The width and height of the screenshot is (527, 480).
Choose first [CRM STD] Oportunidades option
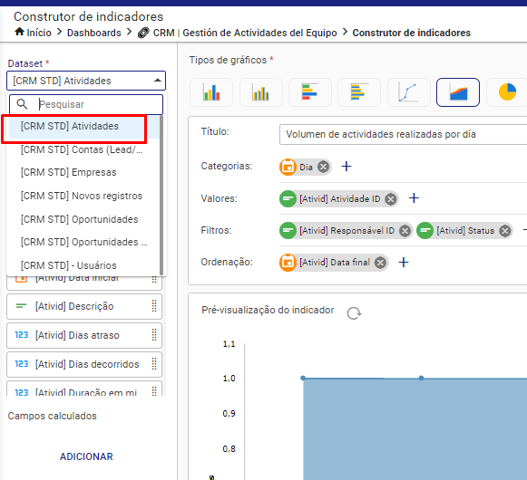[84, 219]
